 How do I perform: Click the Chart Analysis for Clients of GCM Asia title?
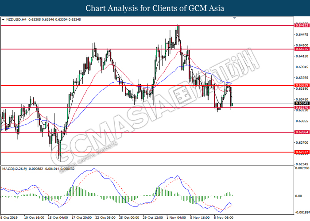pos(155,8)
